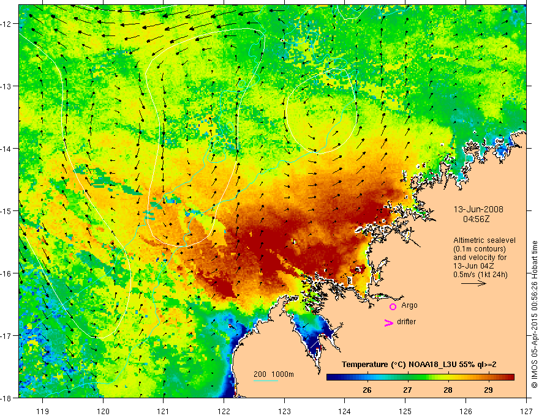The width and height of the screenshot is (539, 416).
Task: Click the '119' longitude axis label
Action: (43, 411)
